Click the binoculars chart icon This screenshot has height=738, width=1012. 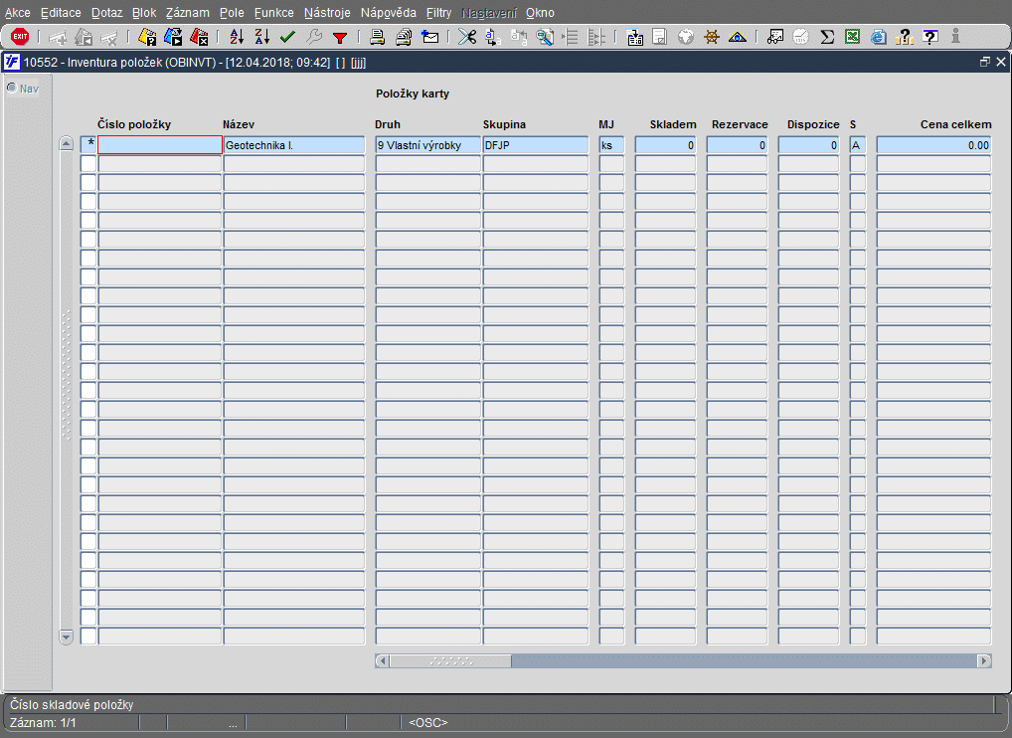tap(775, 37)
